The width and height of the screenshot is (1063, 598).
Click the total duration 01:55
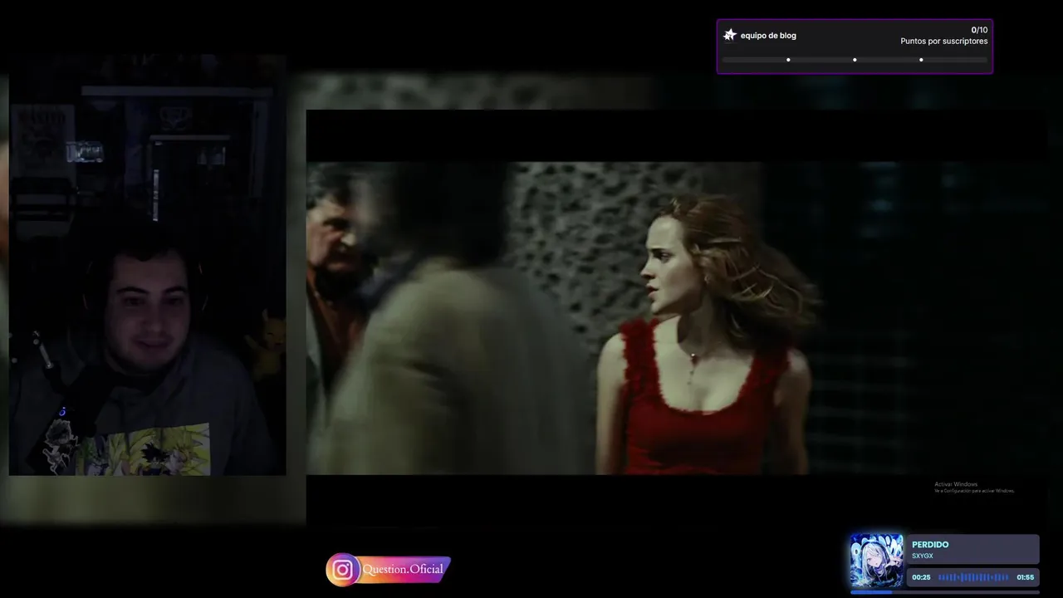[x=1026, y=577]
